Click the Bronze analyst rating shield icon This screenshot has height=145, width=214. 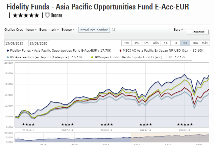[x=47, y=15]
